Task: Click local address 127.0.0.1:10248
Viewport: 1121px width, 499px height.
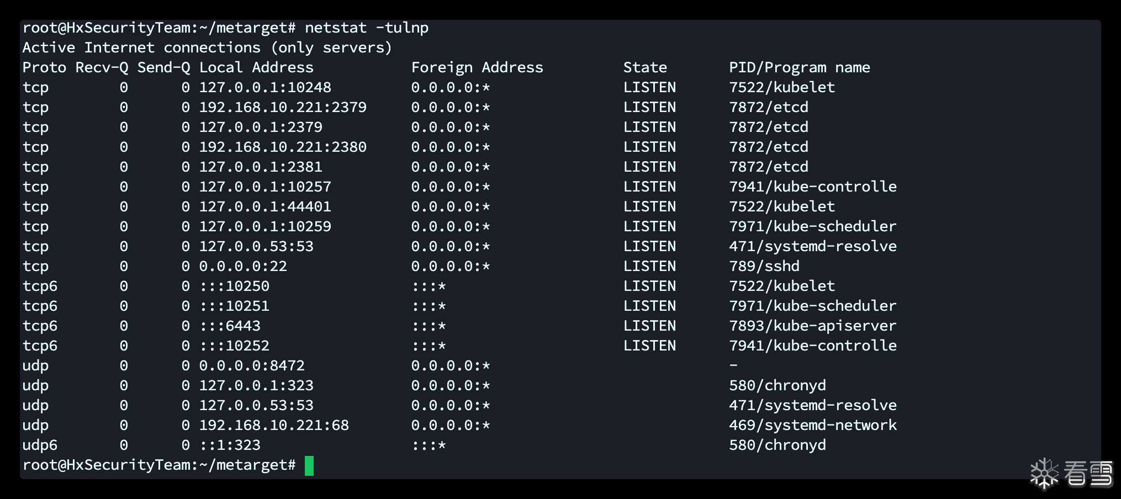Action: click(265, 87)
